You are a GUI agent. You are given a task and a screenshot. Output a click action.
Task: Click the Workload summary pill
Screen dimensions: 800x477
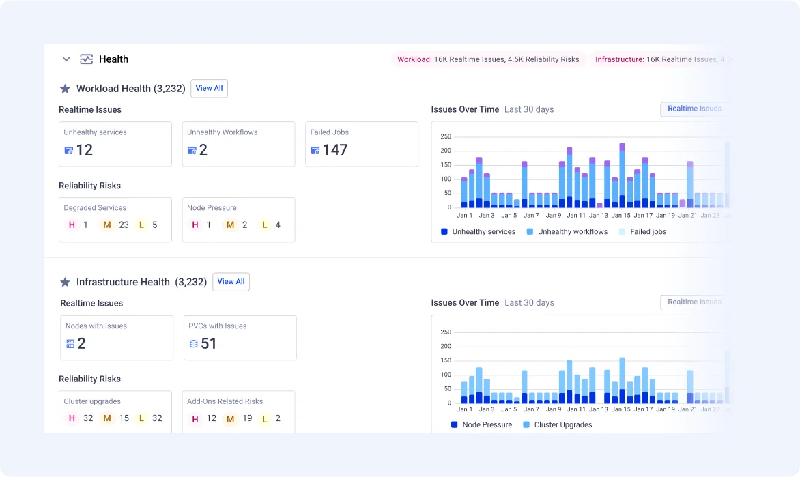click(488, 59)
